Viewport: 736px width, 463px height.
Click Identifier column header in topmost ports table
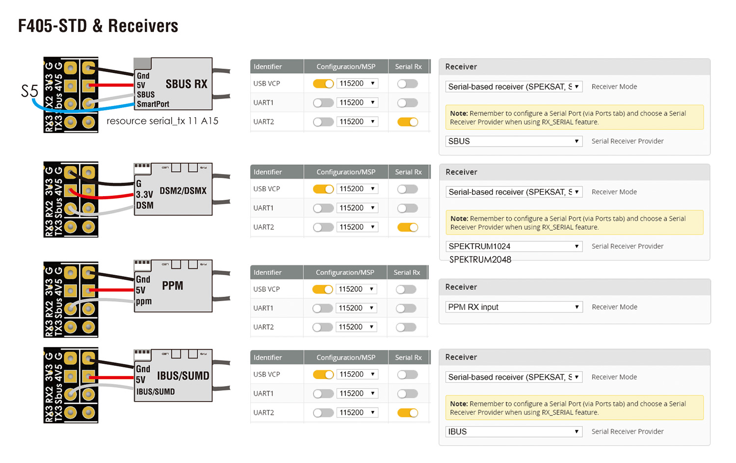coord(268,67)
